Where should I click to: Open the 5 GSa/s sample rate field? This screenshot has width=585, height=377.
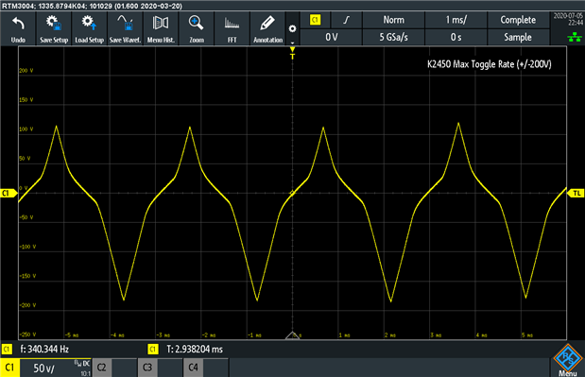[393, 37]
